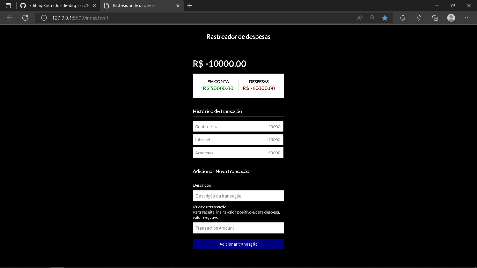Image resolution: width=477 pixels, height=268 pixels.
Task: Select the Academia transaction entry
Action: pos(238,152)
